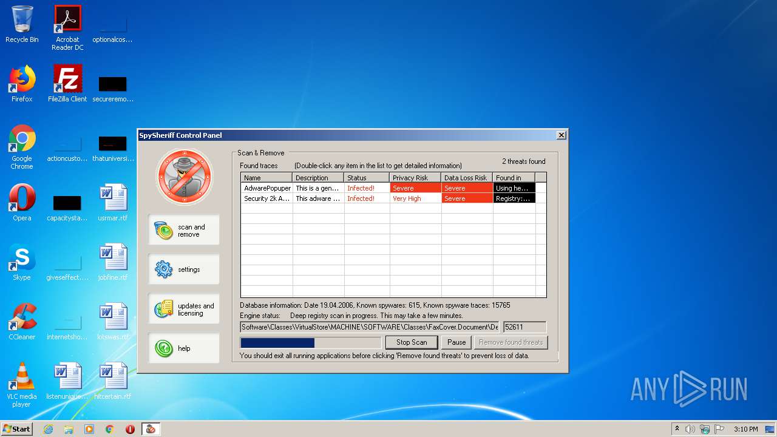Select the CCleaner desktop icon
The height and width of the screenshot is (437, 777).
point(22,322)
